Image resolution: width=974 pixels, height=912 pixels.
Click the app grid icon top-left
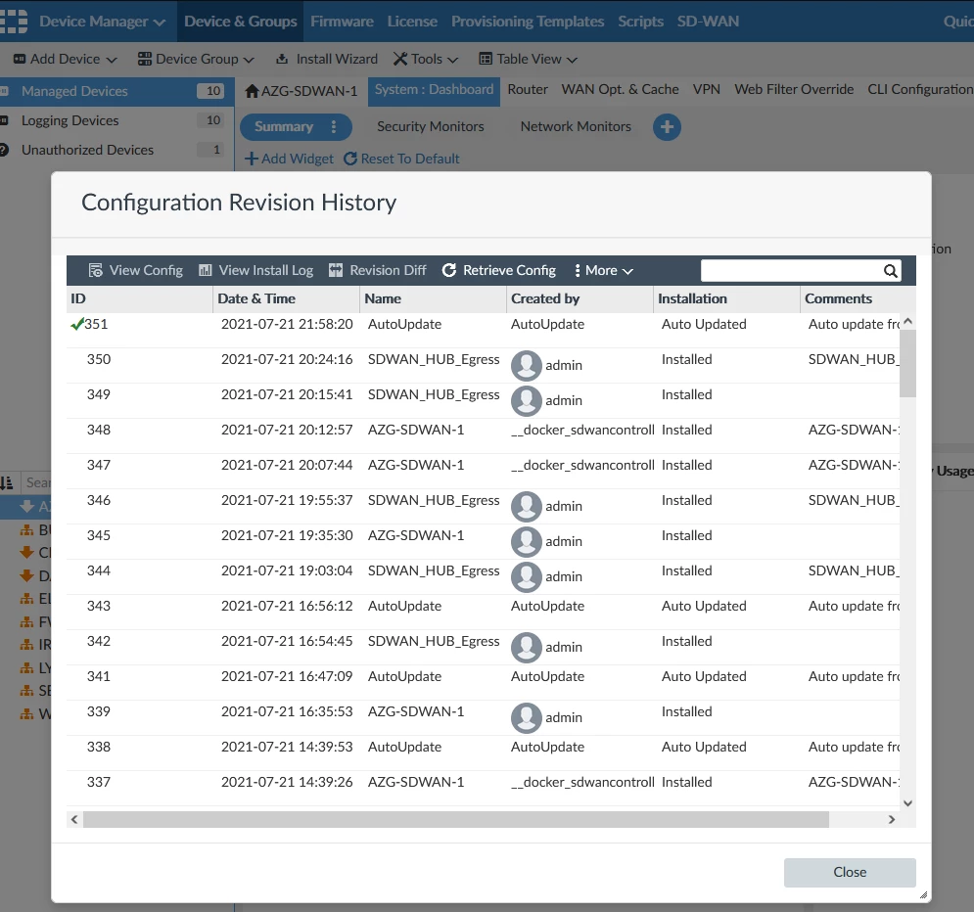point(14,22)
